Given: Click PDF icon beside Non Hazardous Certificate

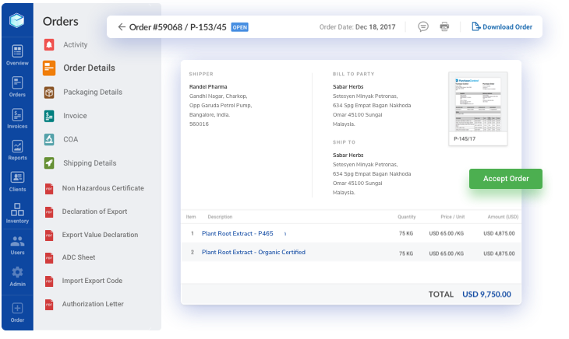Looking at the screenshot, I should point(49,188).
